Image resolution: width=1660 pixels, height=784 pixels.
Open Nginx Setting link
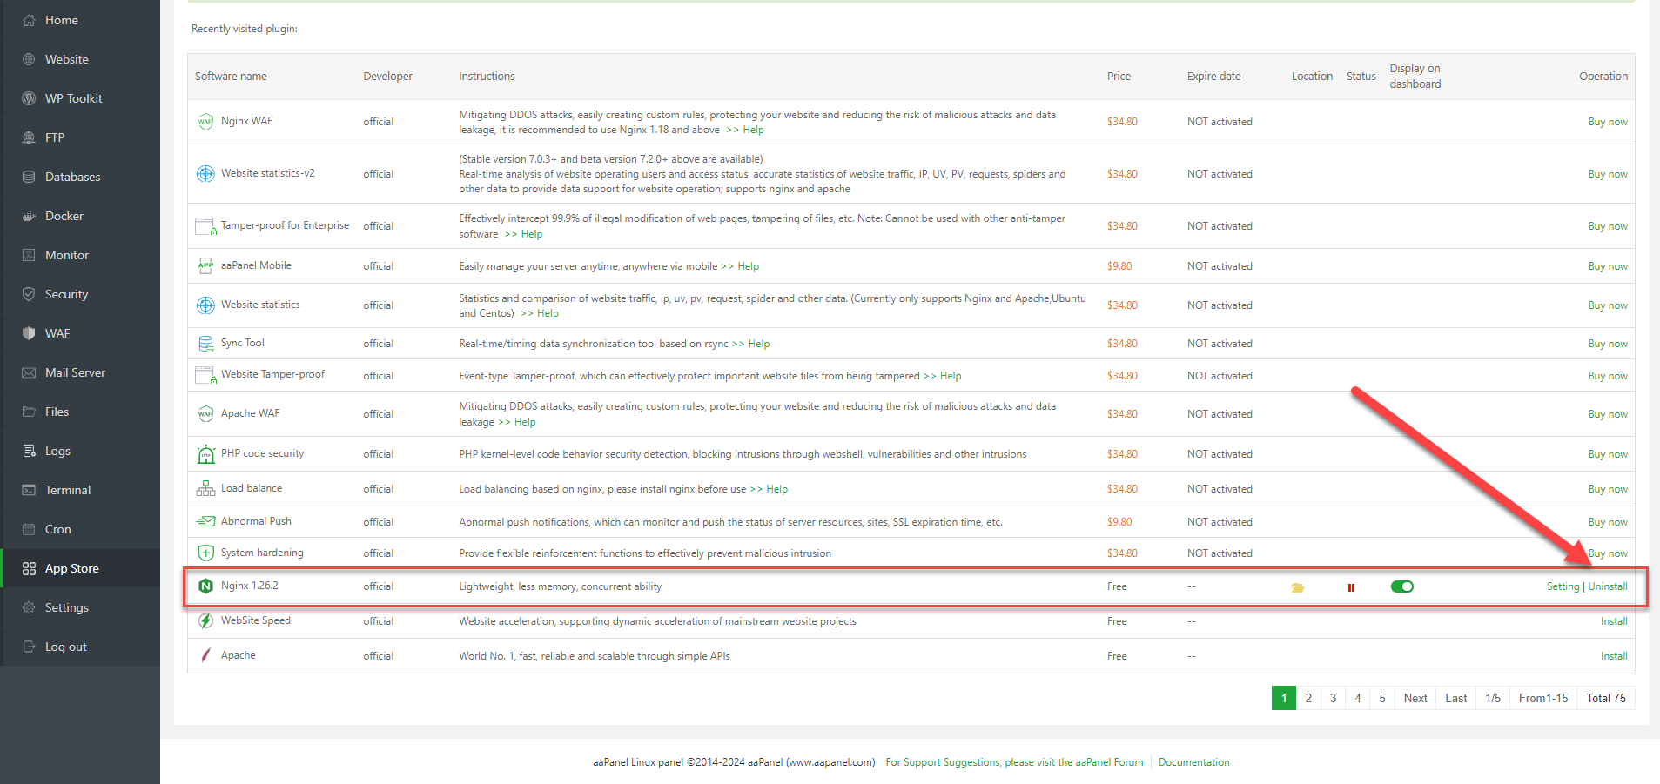click(1563, 586)
